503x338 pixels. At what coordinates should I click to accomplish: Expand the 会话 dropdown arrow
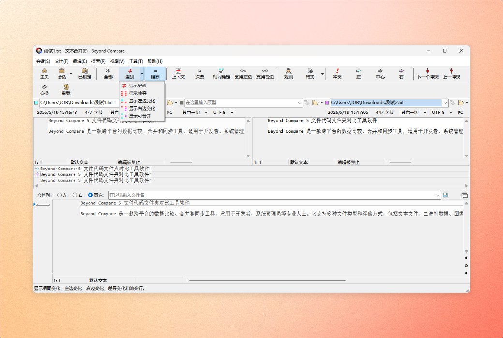[x=71, y=74]
